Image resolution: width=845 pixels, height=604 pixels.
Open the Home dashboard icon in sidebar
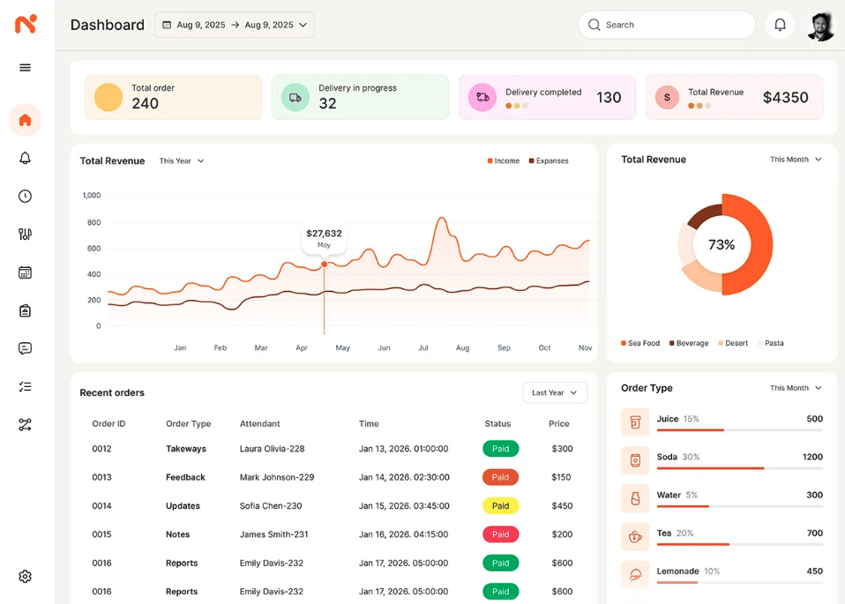click(x=25, y=120)
